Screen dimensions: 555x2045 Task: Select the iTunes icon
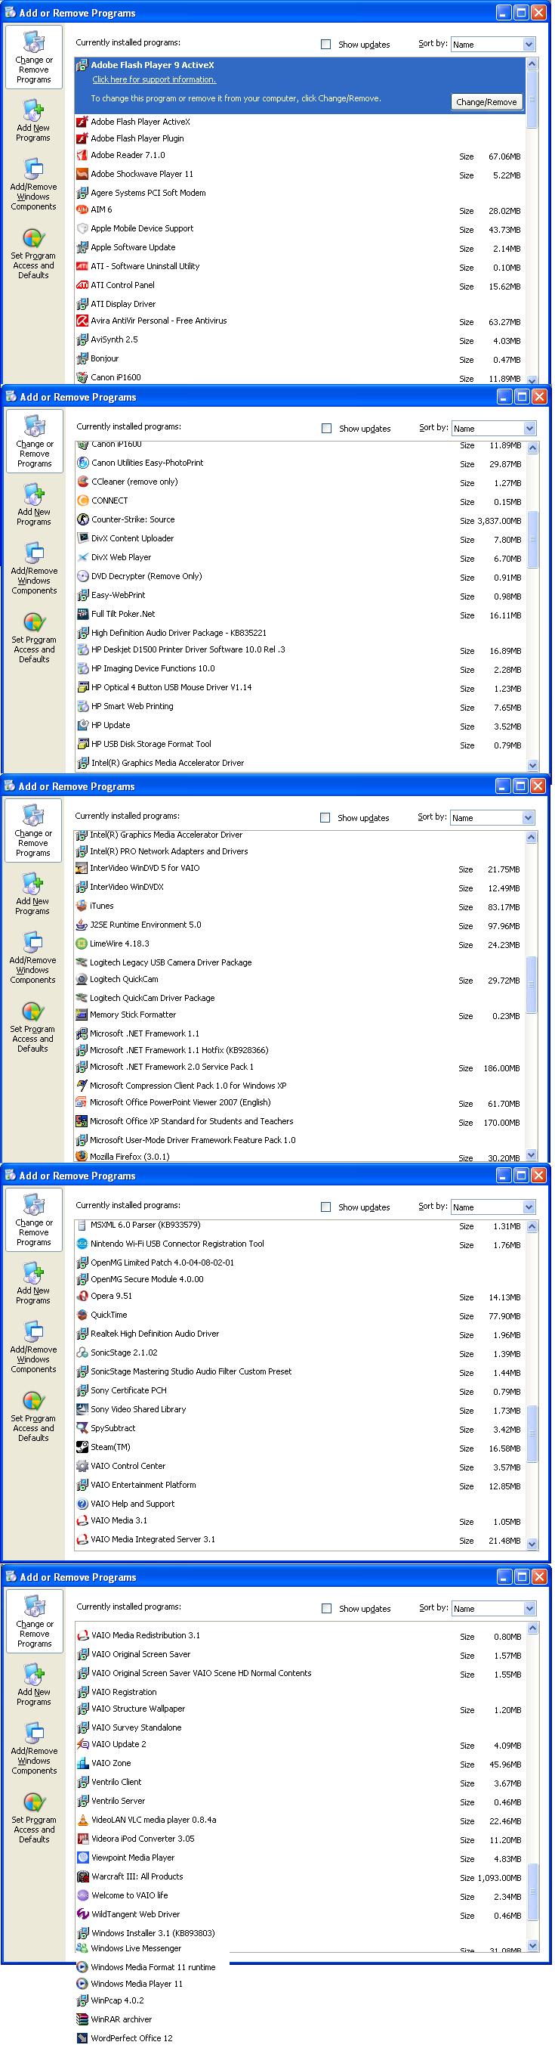[81, 906]
